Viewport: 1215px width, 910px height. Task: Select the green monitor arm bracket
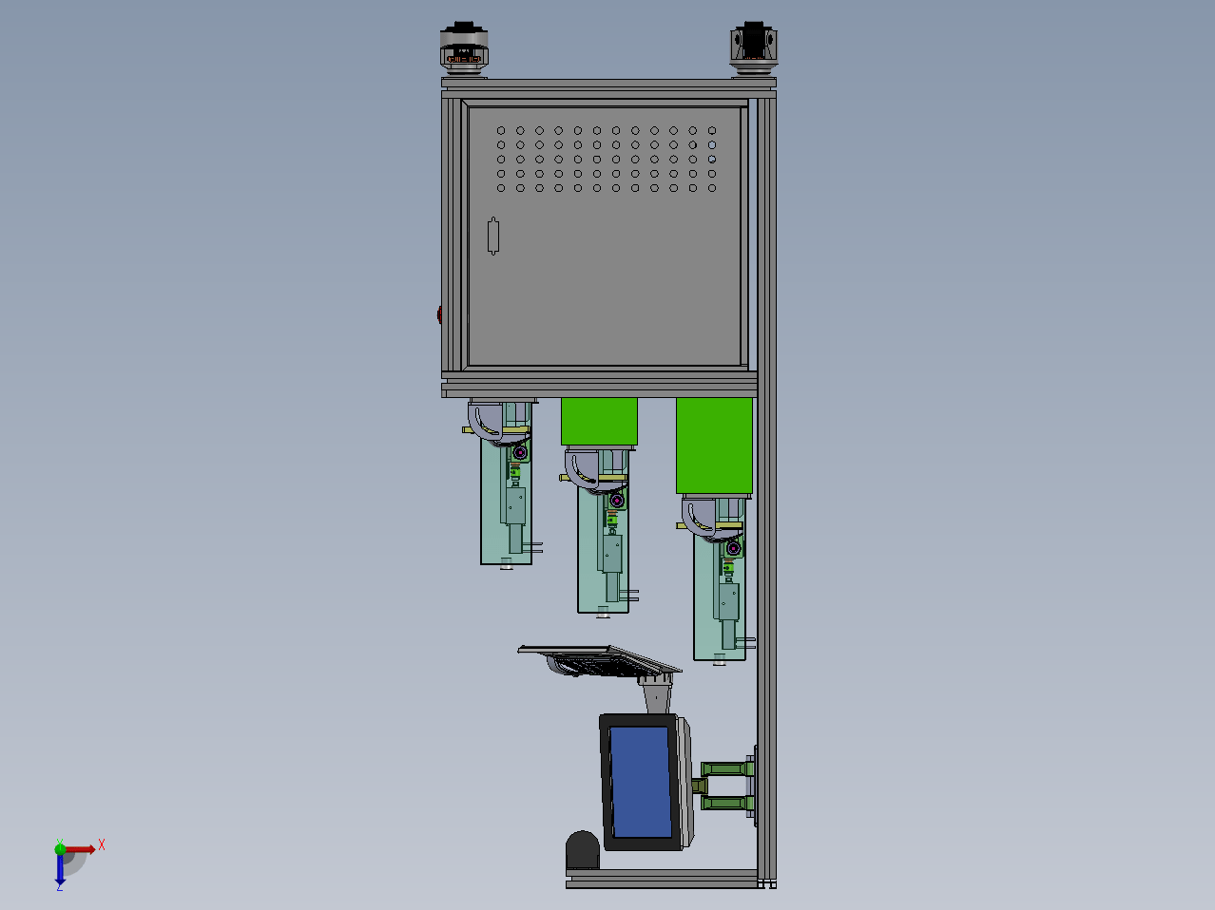pyautogui.click(x=727, y=786)
